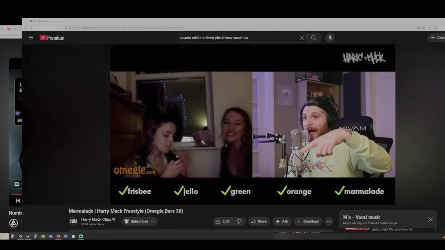The width and height of the screenshot is (445, 250).
Task: Play the zeldaxlove64 Christina Grimmie thumbnail
Action: pos(357,229)
